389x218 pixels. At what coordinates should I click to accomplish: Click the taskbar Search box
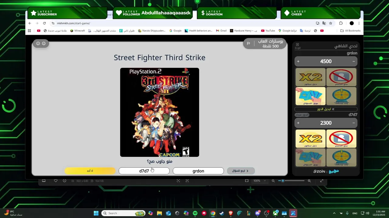pos(123,213)
